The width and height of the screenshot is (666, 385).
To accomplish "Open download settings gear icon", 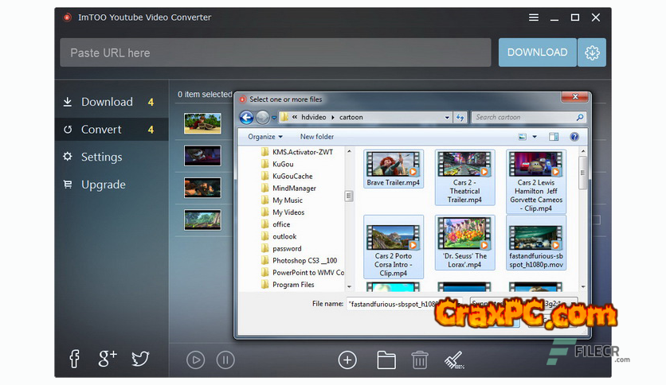I will [592, 52].
